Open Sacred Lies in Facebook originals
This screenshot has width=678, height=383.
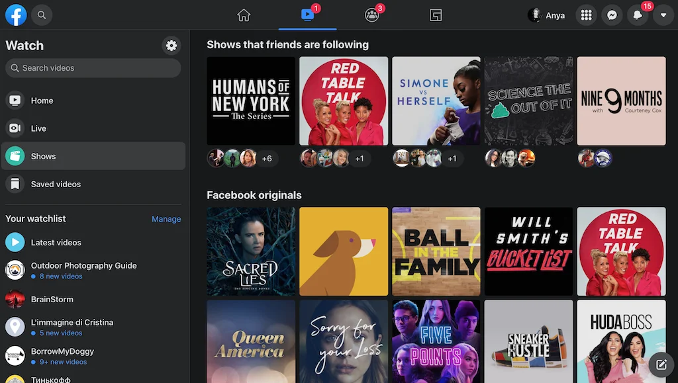click(x=251, y=251)
